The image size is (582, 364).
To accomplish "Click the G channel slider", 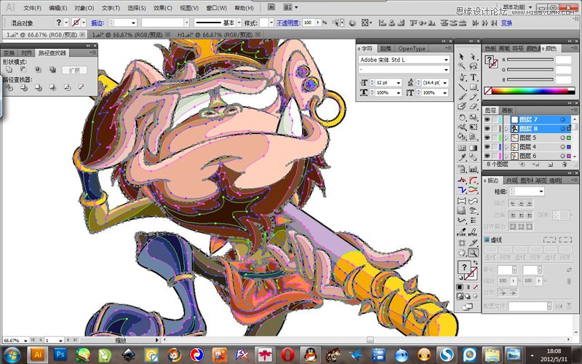I will (530, 69).
